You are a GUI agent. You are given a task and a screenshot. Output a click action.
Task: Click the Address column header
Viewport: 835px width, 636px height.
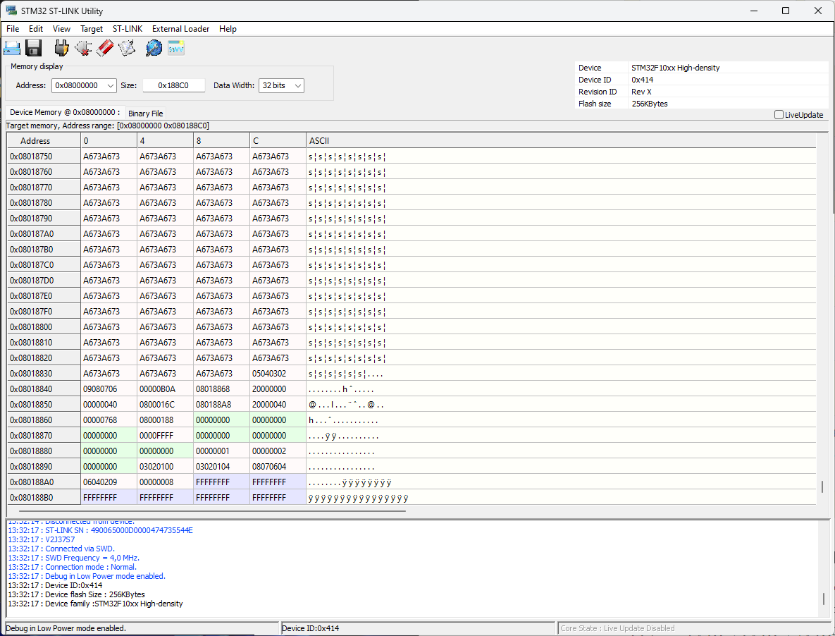tap(43, 140)
